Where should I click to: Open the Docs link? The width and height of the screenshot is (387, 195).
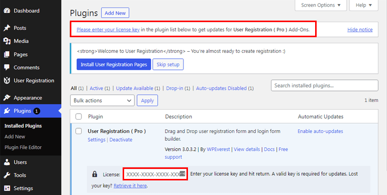[269, 149]
